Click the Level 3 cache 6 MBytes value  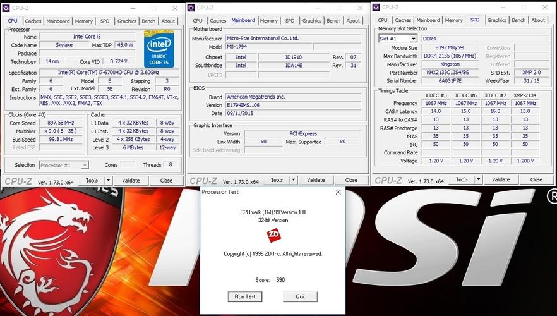click(x=133, y=147)
